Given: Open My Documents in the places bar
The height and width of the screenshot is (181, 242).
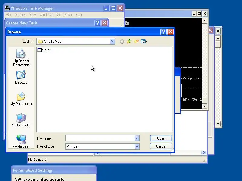Looking at the screenshot, I should 21,99.
